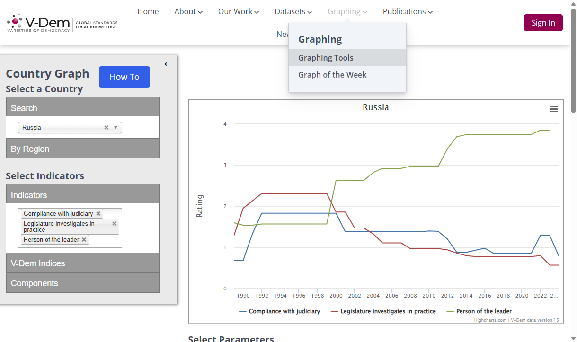The image size is (577, 342).
Task: Expand the Indicators accordion header
Action: pos(82,195)
